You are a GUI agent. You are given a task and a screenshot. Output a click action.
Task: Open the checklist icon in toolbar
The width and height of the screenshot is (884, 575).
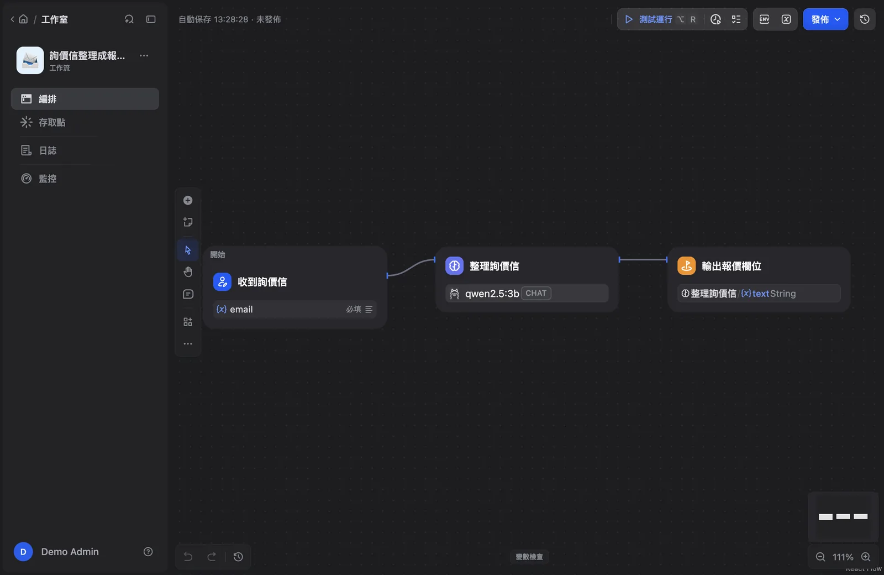(736, 19)
